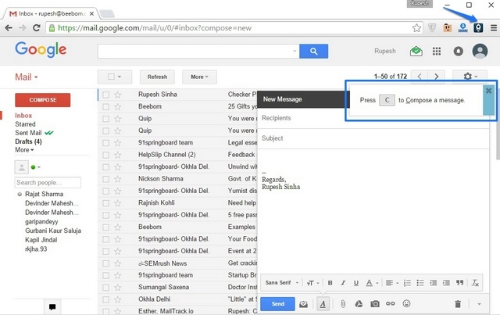The height and width of the screenshot is (315, 500).
Task: Check the Rajnish Kohli email checkbox
Action: (x=106, y=203)
